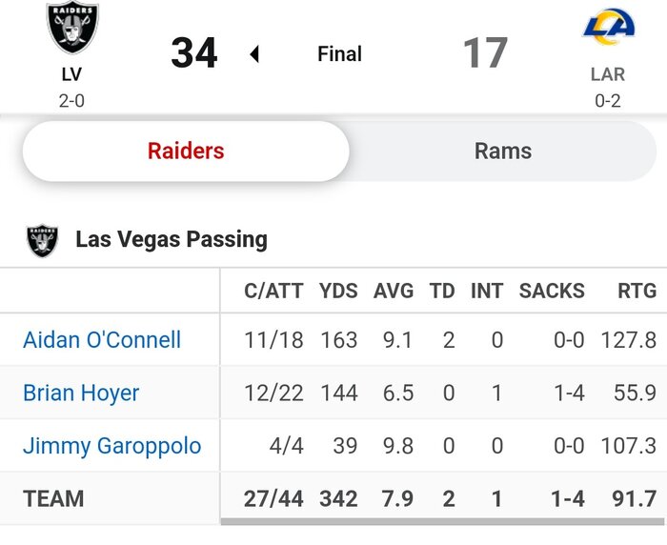The width and height of the screenshot is (667, 545).
Task: Click the LAR team abbreviation
Action: pos(607,73)
